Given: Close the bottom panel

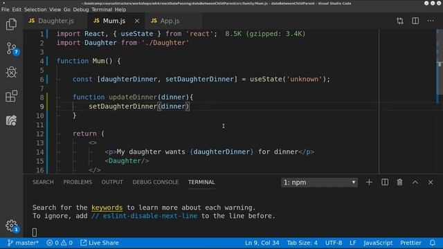Looking at the screenshot, I should click(x=431, y=183).
